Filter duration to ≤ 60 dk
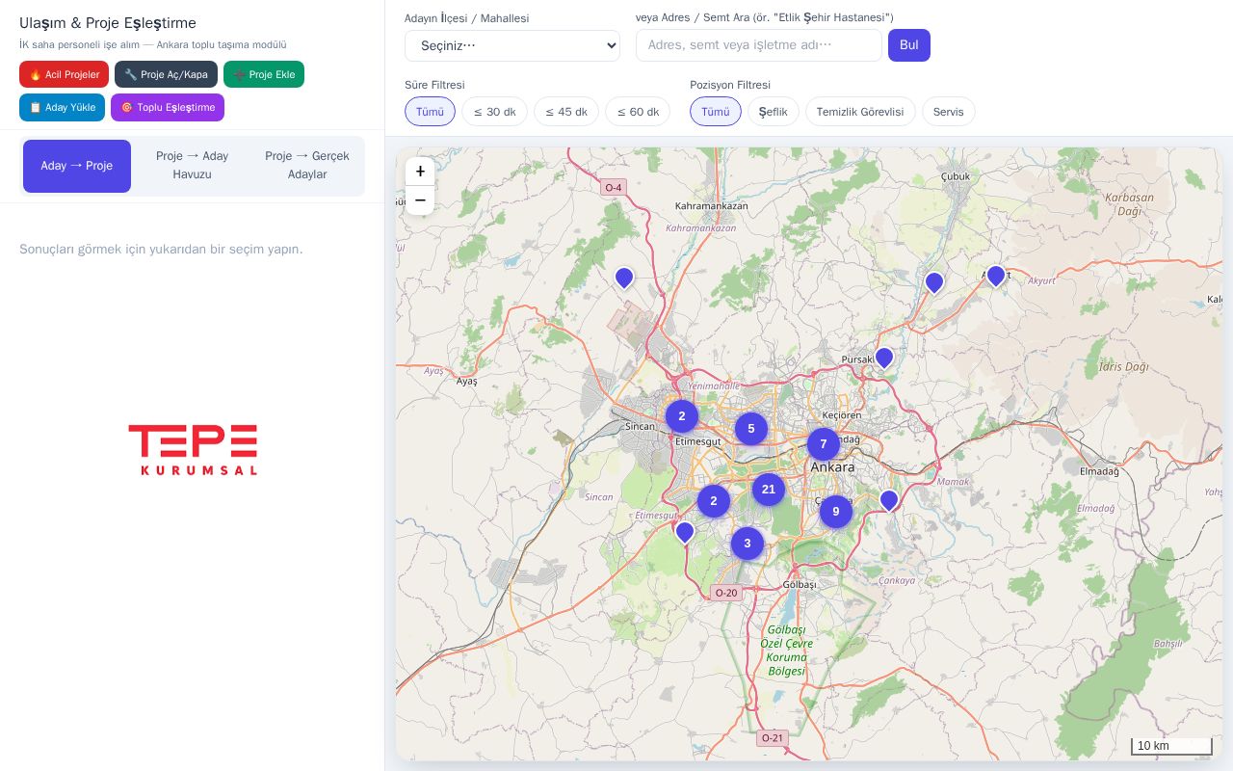The image size is (1233, 771). [638, 112]
